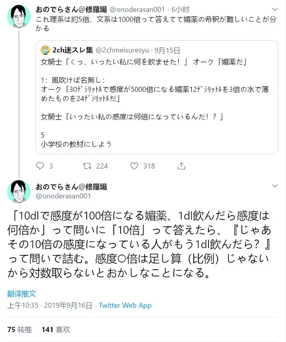Retweet using the retweet arrows icon
The height and width of the screenshot is (342, 286).
(x=87, y=166)
